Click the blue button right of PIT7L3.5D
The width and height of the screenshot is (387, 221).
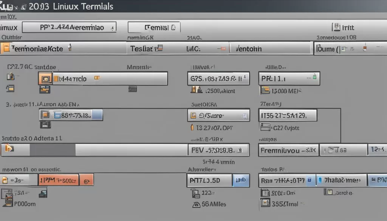point(241,180)
